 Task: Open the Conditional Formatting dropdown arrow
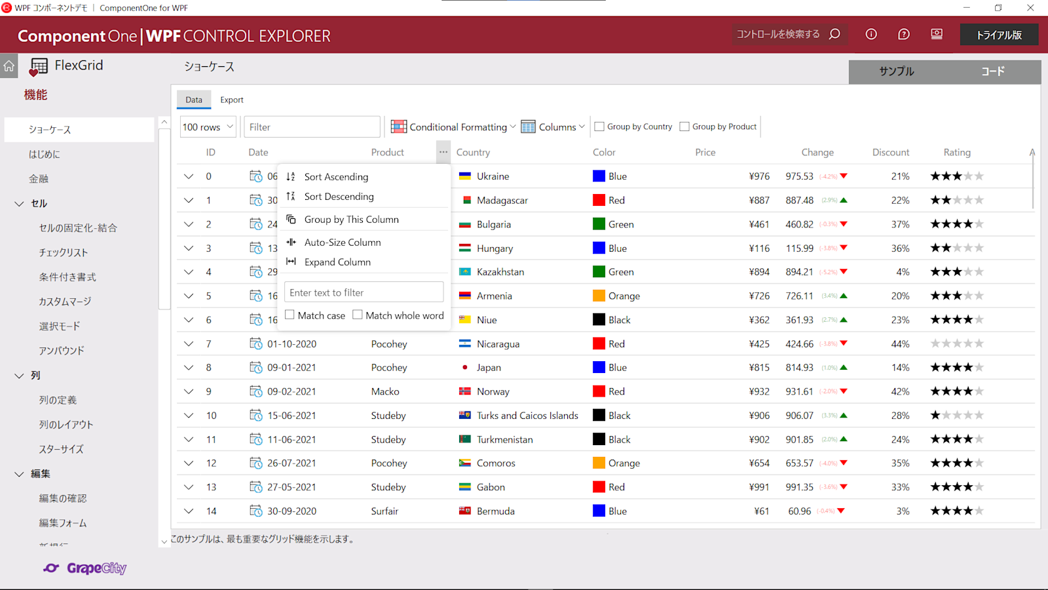513,127
